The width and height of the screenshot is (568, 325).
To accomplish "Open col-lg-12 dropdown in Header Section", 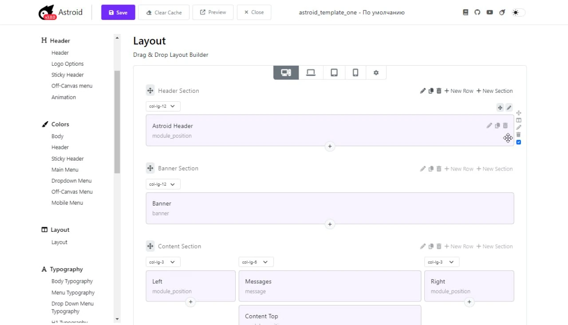I will click(x=163, y=107).
